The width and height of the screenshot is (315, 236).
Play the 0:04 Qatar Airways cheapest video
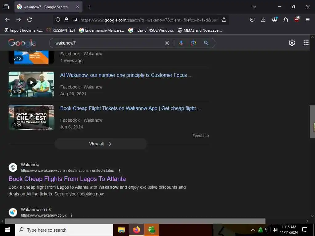pyautogui.click(x=31, y=117)
